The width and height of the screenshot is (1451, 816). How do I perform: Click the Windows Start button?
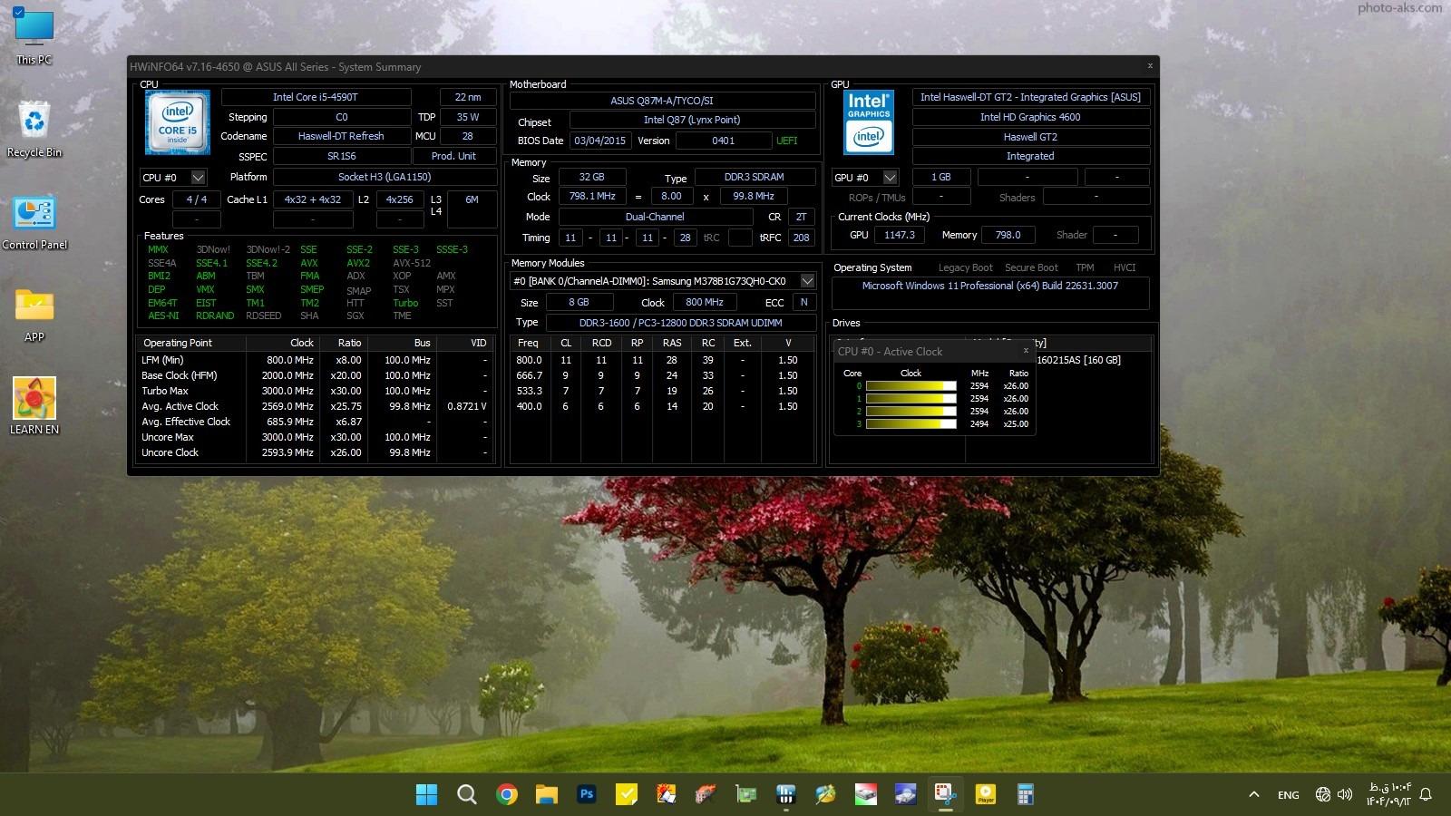coord(426,794)
